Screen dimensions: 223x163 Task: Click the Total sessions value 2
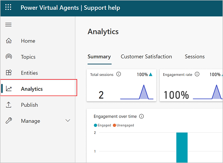(101, 95)
